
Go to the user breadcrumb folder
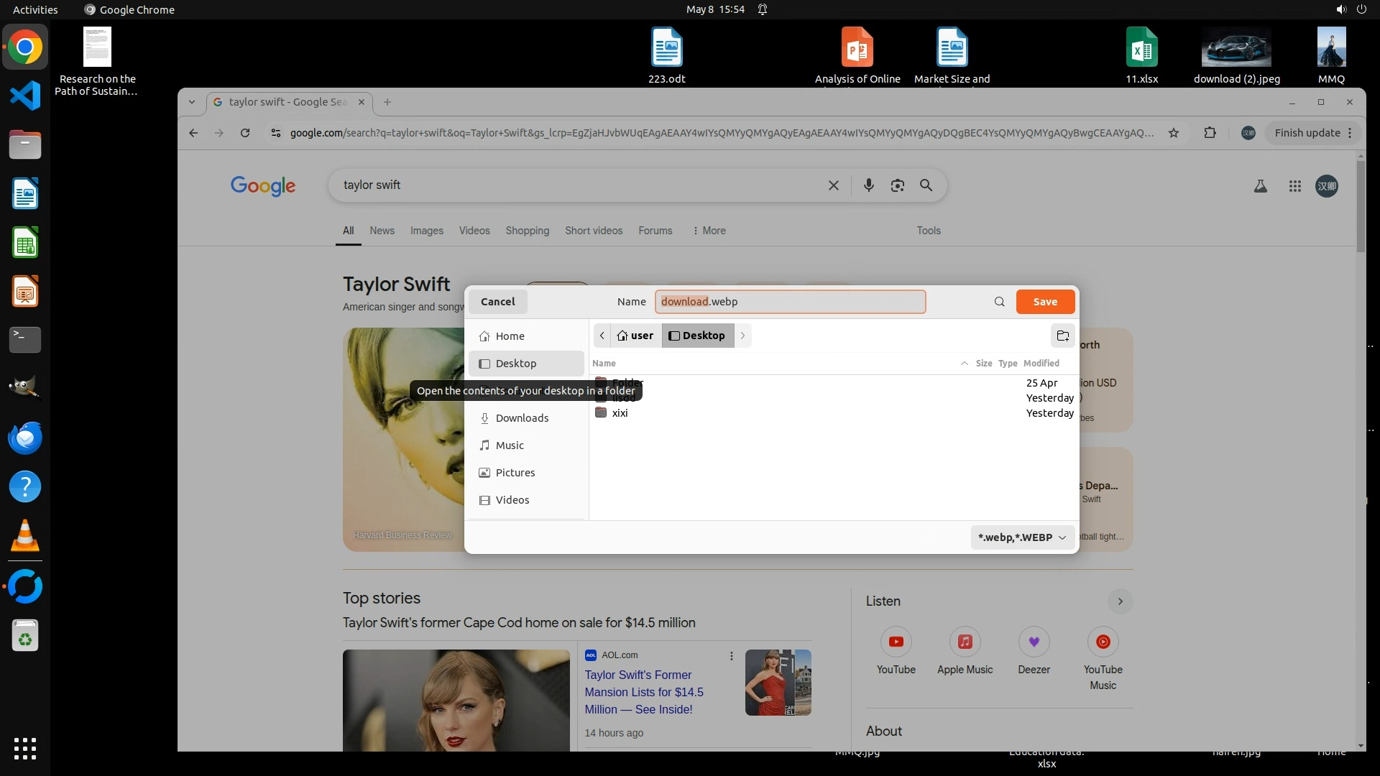click(635, 336)
